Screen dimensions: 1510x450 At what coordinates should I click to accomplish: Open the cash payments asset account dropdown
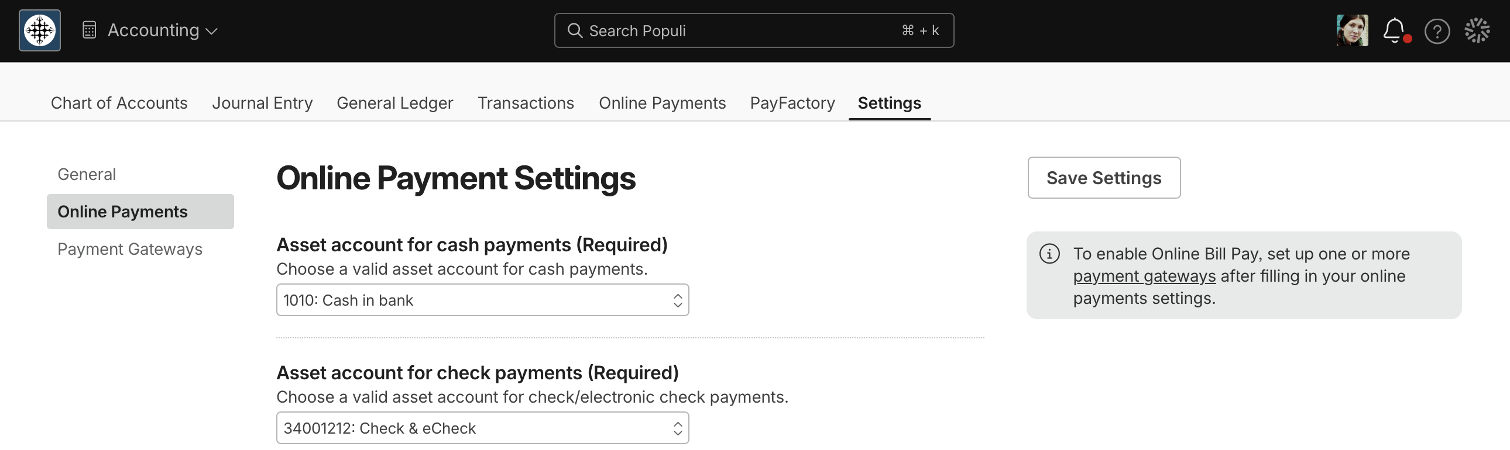(x=482, y=300)
